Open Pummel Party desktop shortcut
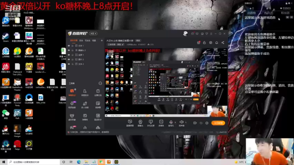Image resolution: width=294 pixels, height=165 pixels. pos(17,100)
